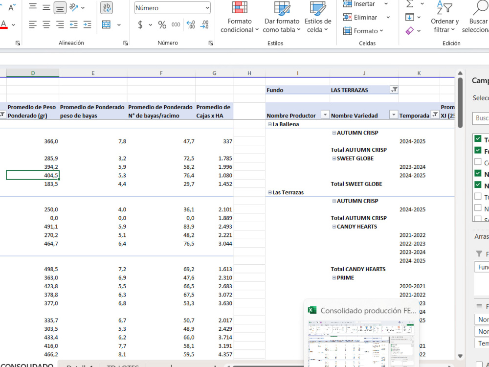Collapse the La Ballena group
This screenshot has height=367, width=489.
[270, 124]
